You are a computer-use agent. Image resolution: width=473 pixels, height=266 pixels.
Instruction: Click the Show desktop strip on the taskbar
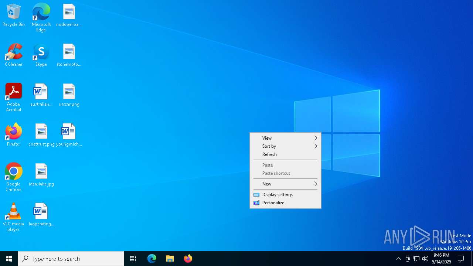(472, 259)
